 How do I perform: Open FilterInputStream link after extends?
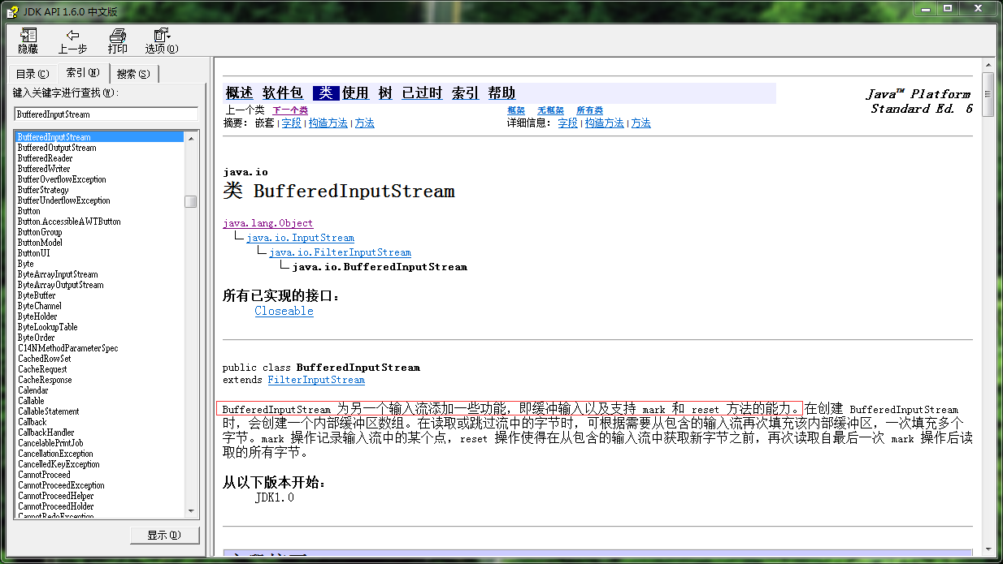coord(316,380)
